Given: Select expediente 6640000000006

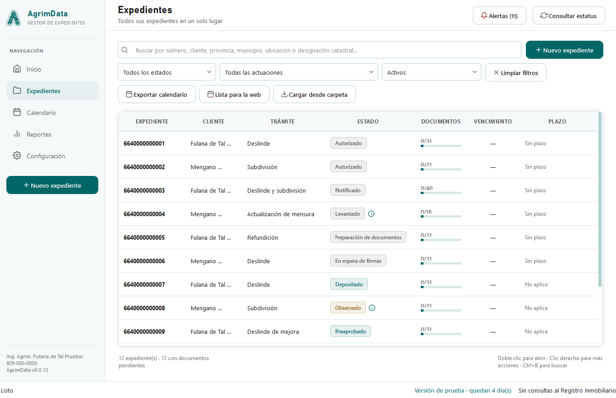Looking at the screenshot, I should click(x=144, y=261).
